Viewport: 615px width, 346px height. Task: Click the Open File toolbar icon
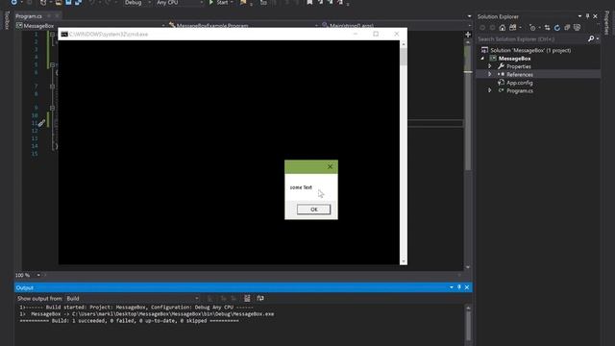(x=58, y=2)
